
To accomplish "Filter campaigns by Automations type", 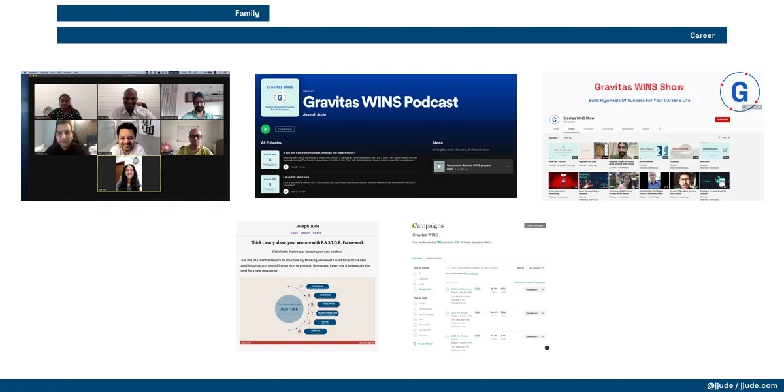I will pos(423,308).
